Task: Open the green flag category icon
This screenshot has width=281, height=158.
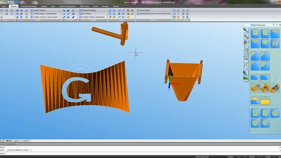Action: tap(246, 79)
